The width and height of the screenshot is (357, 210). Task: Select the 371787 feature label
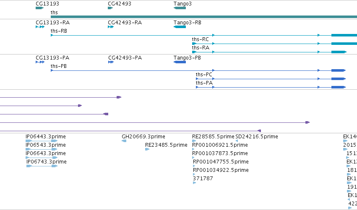click(x=203, y=179)
